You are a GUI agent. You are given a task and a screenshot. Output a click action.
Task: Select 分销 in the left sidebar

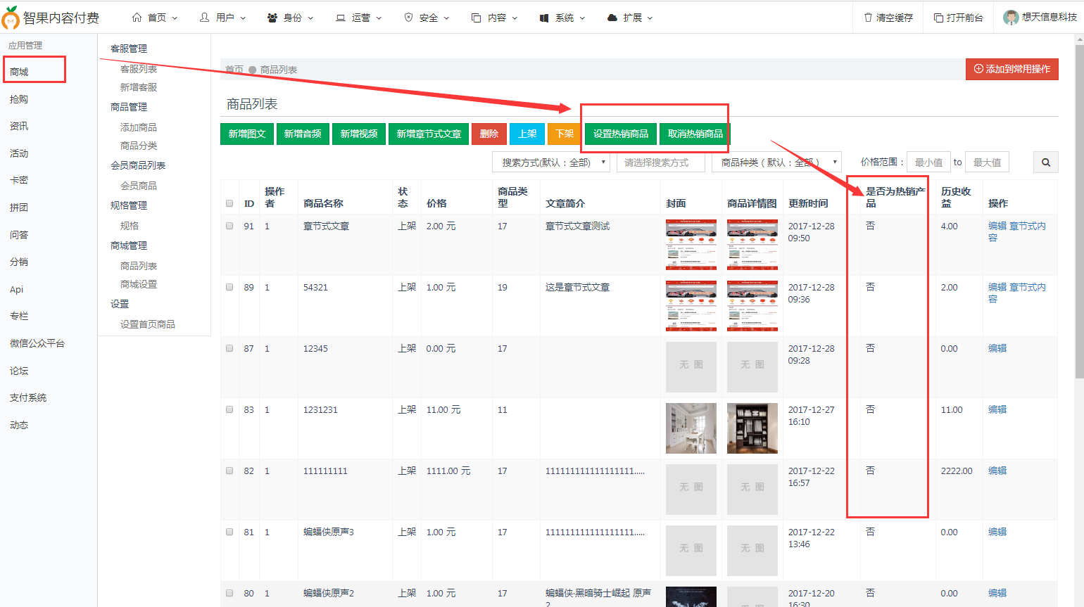click(x=19, y=262)
